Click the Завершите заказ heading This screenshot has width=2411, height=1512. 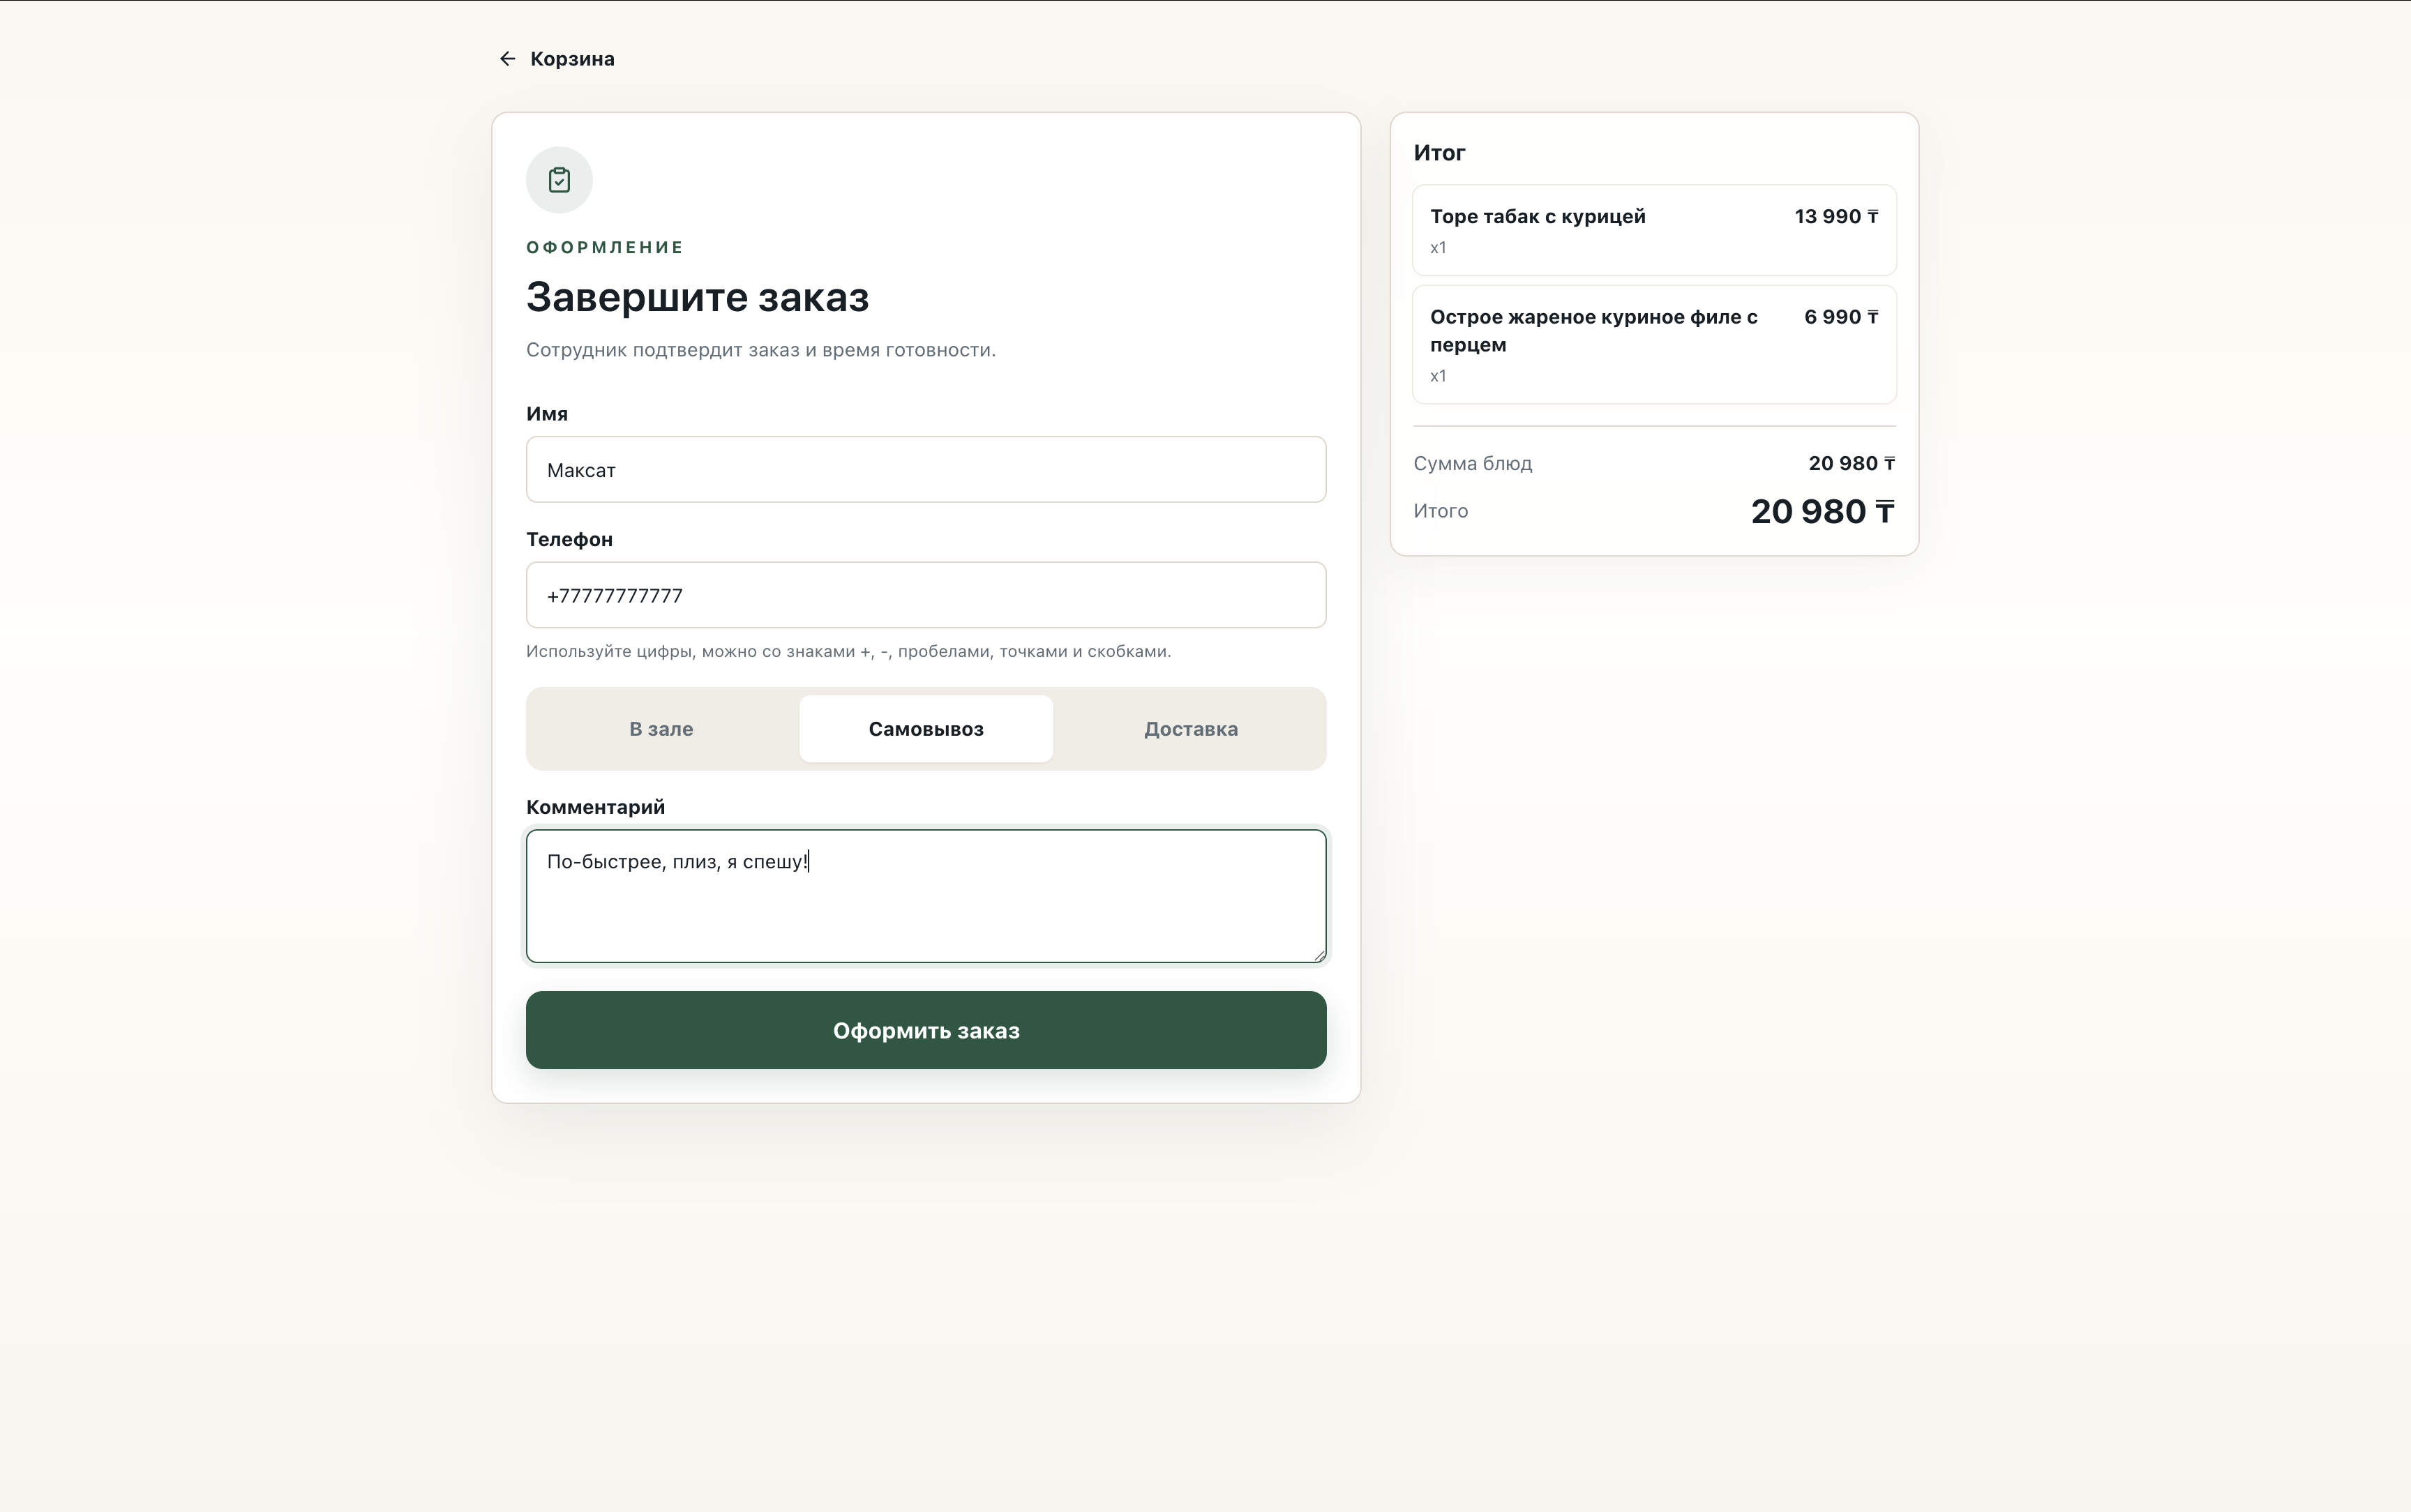click(x=697, y=297)
